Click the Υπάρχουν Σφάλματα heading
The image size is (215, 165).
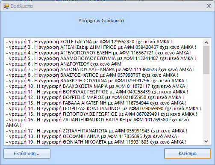[101, 21]
